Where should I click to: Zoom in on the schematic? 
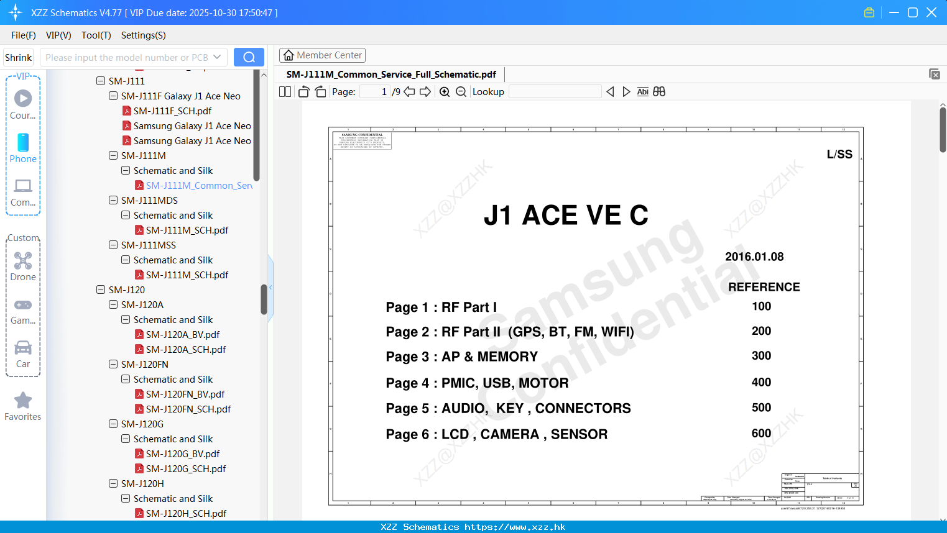click(445, 91)
